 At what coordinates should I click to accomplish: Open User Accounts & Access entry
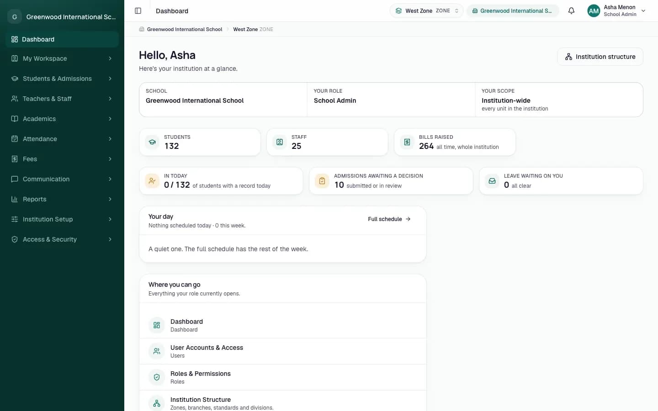[282, 351]
